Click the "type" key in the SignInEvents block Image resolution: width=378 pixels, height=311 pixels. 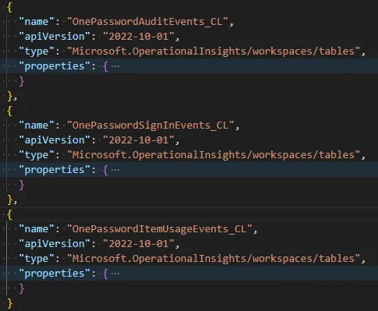[x=37, y=155]
